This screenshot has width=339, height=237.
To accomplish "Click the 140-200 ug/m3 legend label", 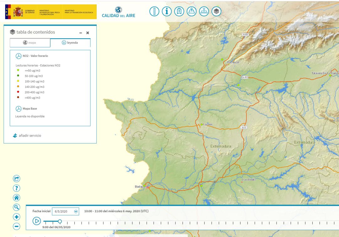I will tap(35, 87).
